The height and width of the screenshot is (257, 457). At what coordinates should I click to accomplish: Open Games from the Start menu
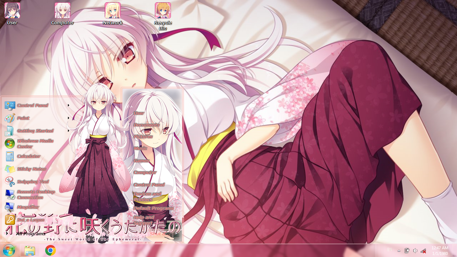tap(141, 161)
